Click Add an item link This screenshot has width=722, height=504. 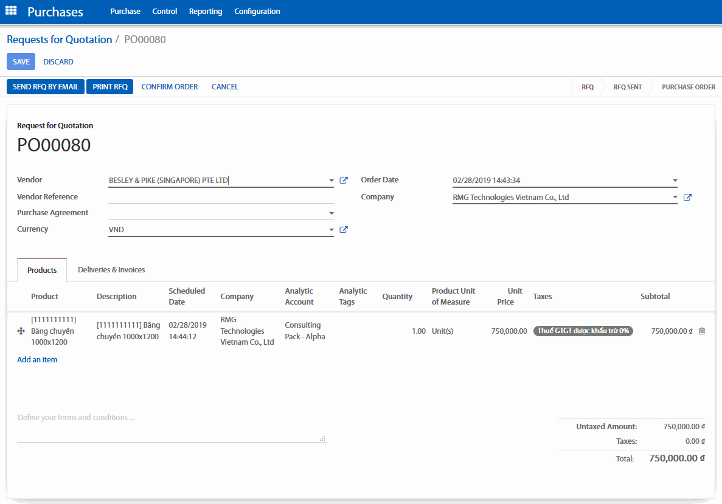point(37,360)
